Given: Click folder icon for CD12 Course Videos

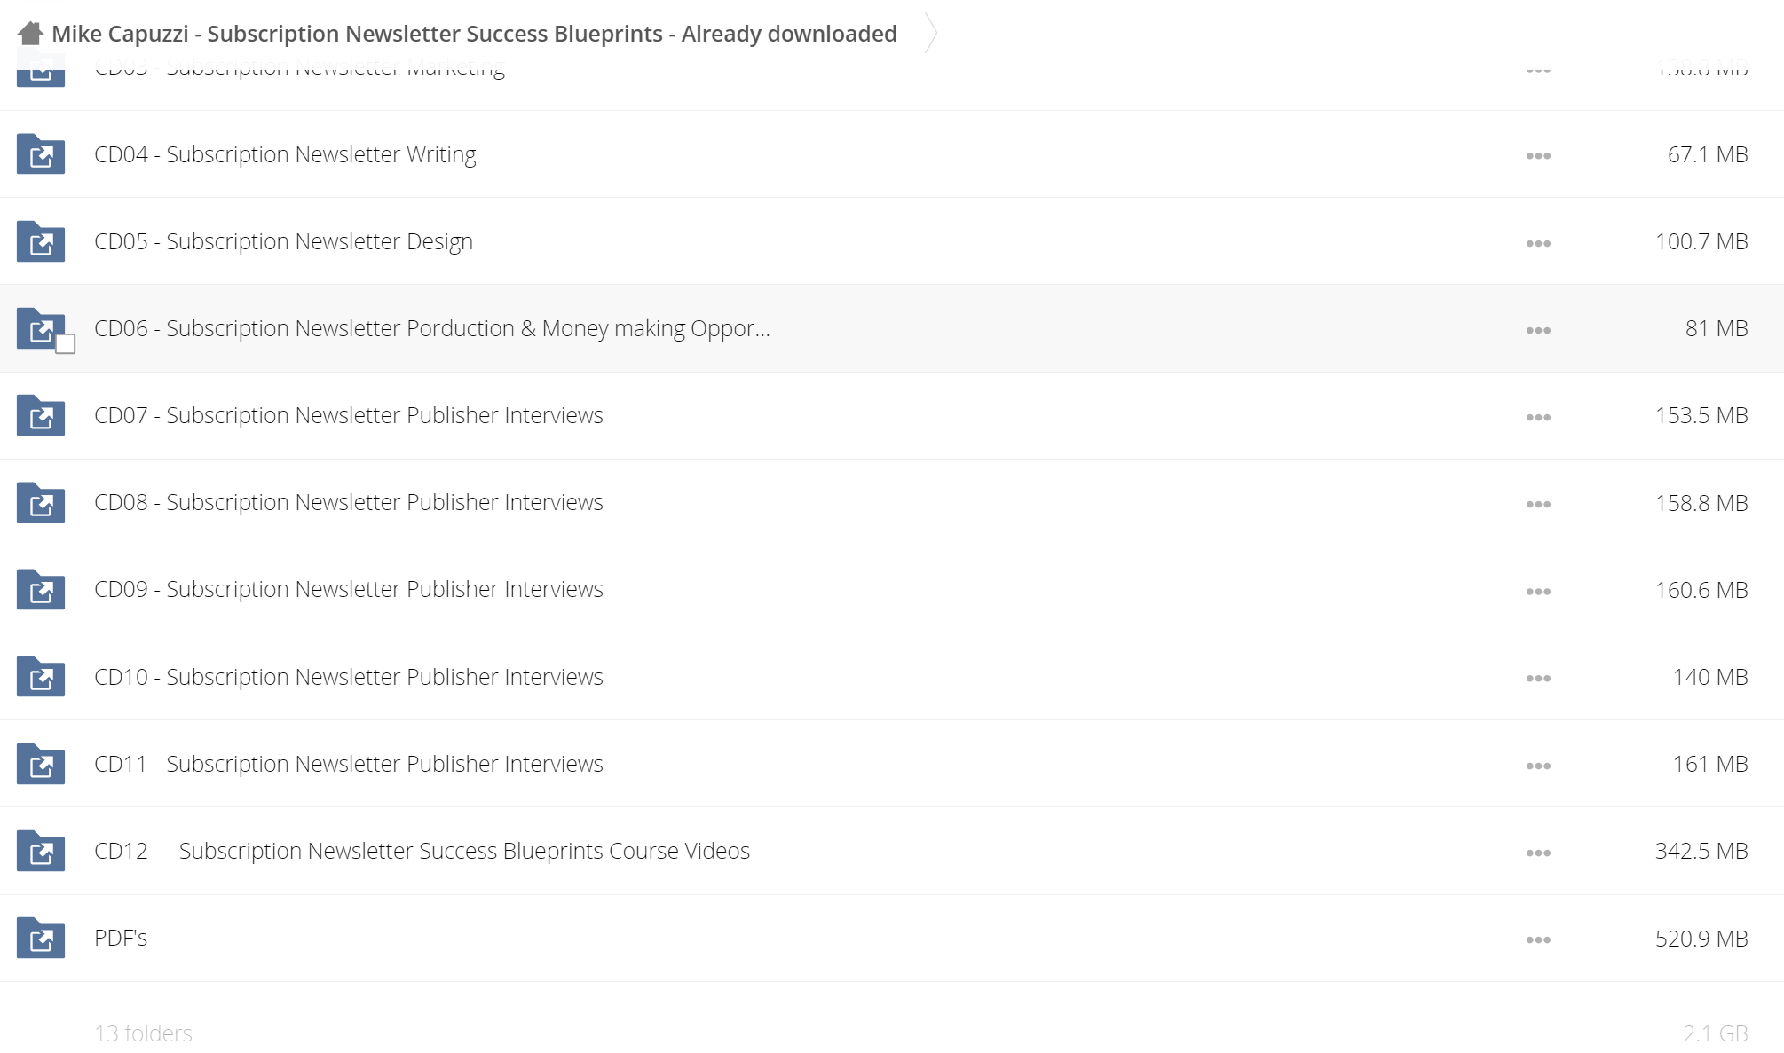Looking at the screenshot, I should click(x=41, y=851).
